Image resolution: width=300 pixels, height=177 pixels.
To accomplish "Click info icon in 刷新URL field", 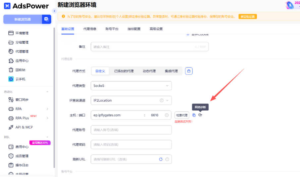I will (167, 159).
